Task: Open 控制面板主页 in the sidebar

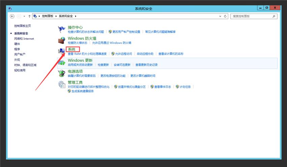Action: (23, 26)
